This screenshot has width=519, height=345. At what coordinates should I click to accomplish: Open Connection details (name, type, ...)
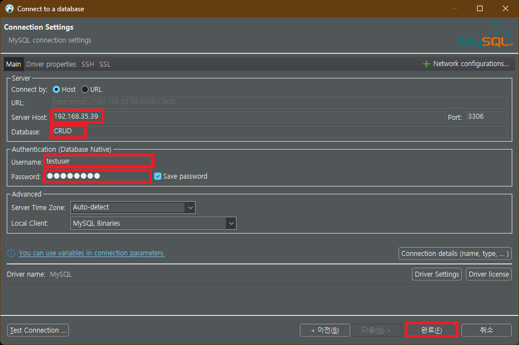pyautogui.click(x=455, y=254)
